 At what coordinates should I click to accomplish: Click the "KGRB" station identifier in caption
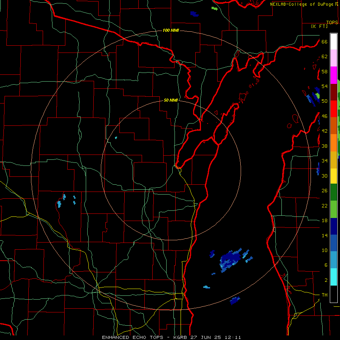point(181,337)
